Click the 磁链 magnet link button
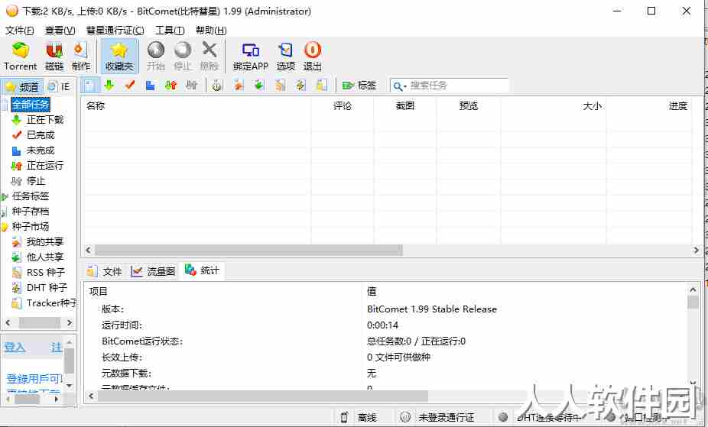 [54, 57]
